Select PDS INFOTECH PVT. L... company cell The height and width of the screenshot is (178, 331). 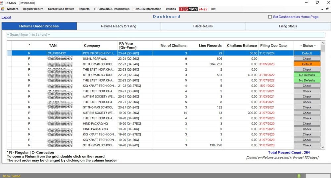click(x=100, y=53)
